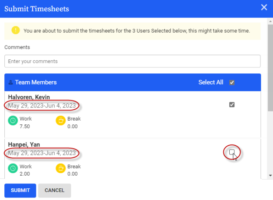This screenshot has height=200, width=273.
Task: Click the yellow warning exclamation icon
Action: click(16, 30)
